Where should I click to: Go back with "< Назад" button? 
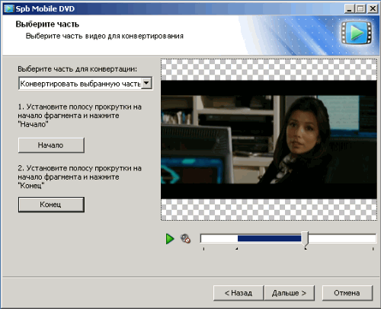click(239, 293)
